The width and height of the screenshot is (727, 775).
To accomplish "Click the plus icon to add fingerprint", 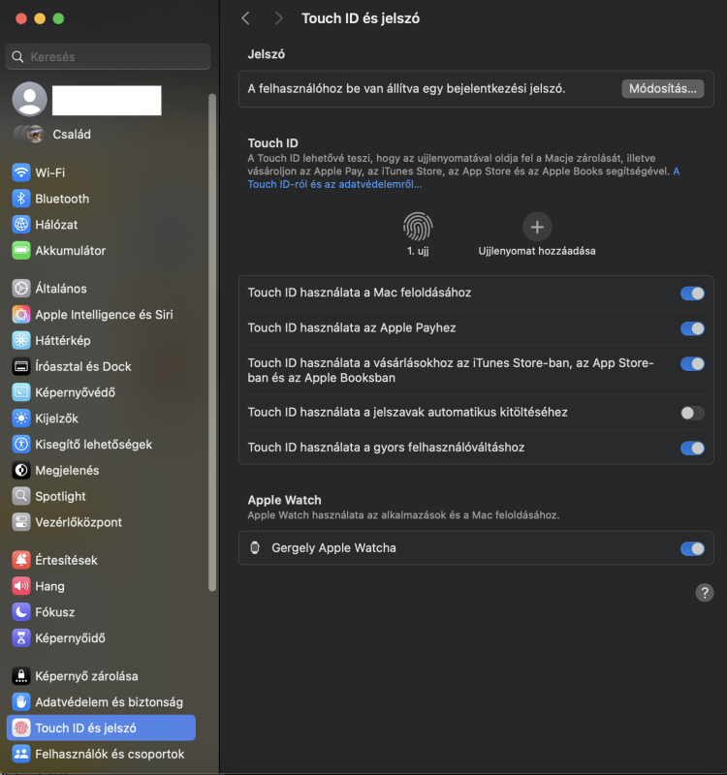I will pyautogui.click(x=537, y=227).
